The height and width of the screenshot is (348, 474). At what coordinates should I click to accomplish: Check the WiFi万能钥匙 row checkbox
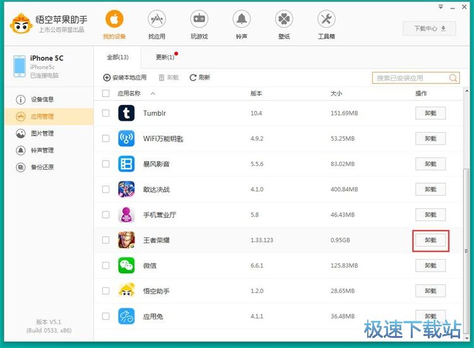106,139
